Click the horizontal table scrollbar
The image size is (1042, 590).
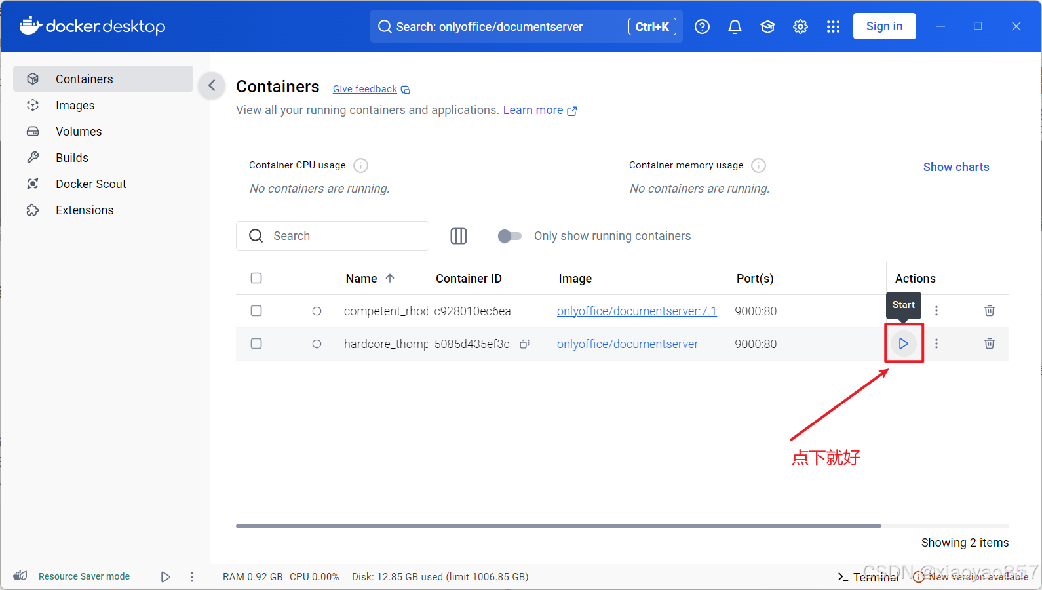click(x=558, y=526)
